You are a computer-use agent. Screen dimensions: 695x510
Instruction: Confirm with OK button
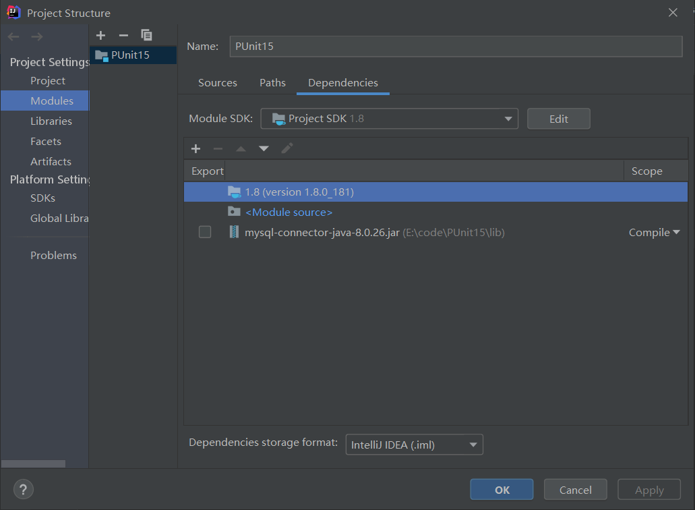pyautogui.click(x=502, y=490)
